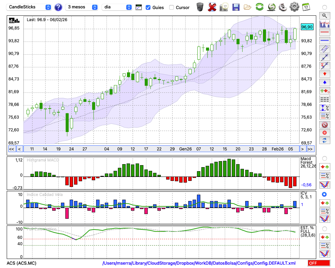The image size is (335, 268).
Task: Click the ICV 5, 3, 1 label
Action: point(306,195)
